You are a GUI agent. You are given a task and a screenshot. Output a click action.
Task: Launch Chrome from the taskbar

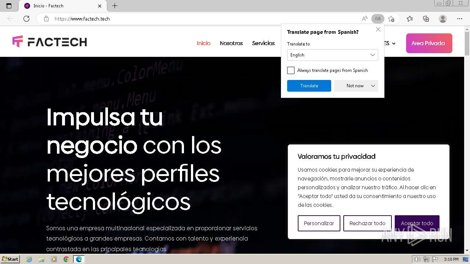[66, 259]
